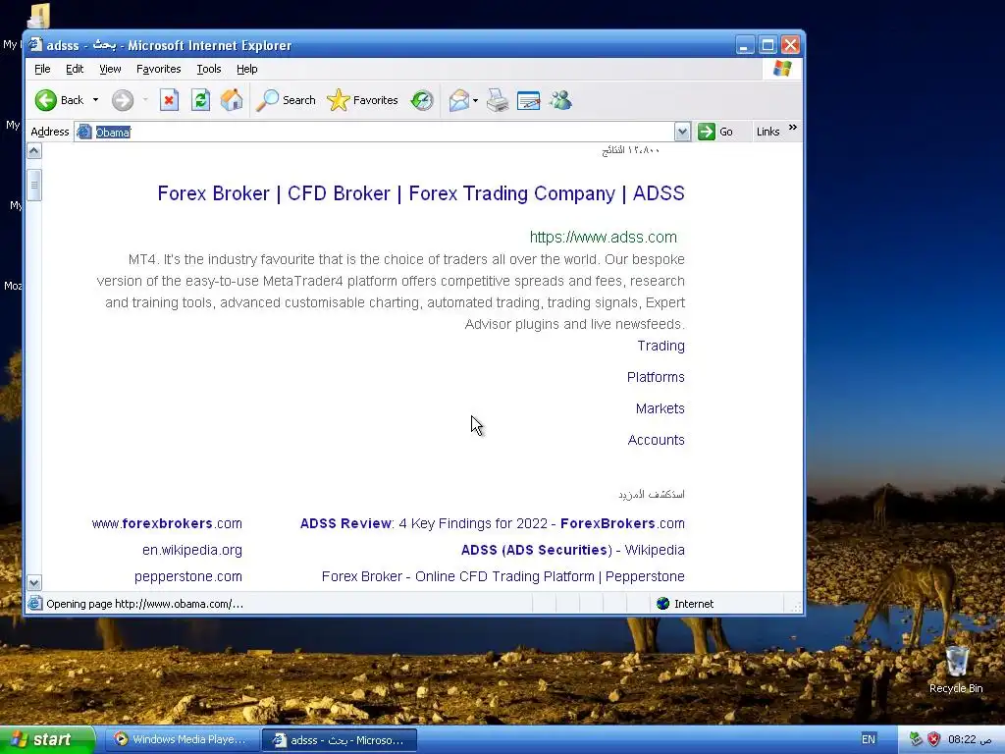Viewport: 1005px width, 754px height.
Task: Click the adsss Internet Explorer taskbar button
Action: pos(341,740)
